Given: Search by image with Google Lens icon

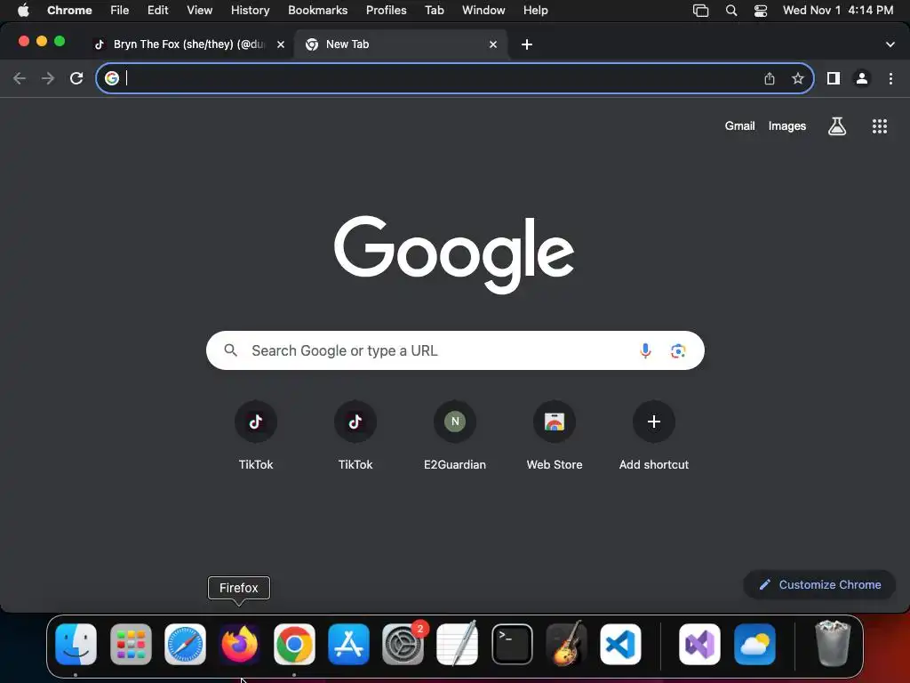Looking at the screenshot, I should click(x=678, y=350).
